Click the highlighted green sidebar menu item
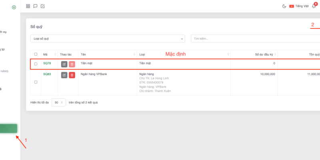Viewport: 320px width, 160px height. pos(8,128)
